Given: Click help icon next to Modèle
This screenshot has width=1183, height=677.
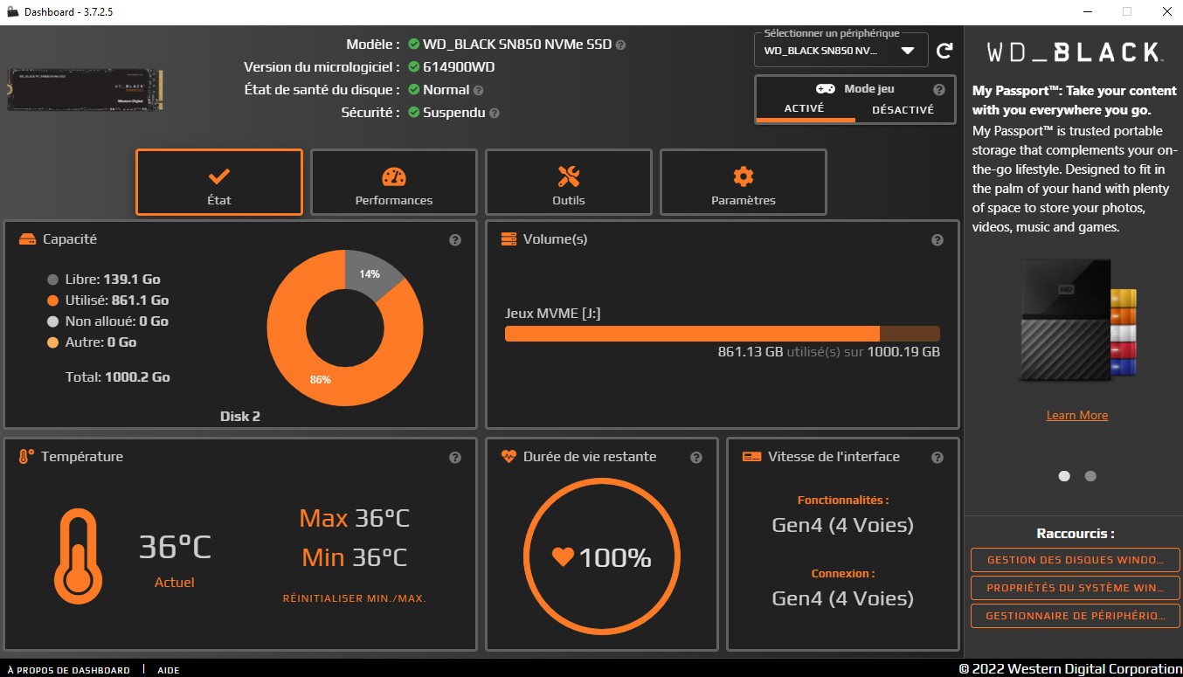Looking at the screenshot, I should click(x=620, y=45).
